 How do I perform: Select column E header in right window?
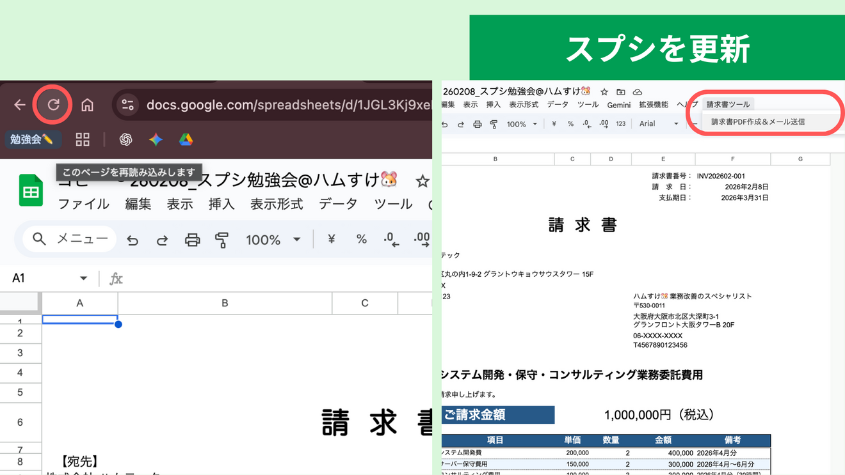pyautogui.click(x=663, y=159)
